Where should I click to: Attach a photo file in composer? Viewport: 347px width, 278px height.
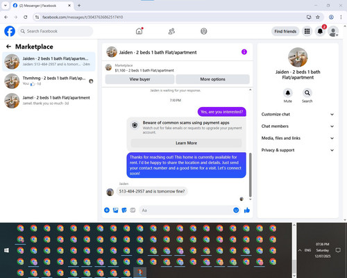coord(115,210)
